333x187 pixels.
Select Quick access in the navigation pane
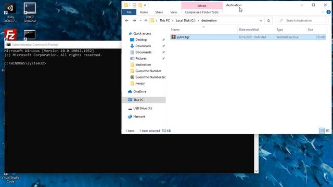point(142,33)
